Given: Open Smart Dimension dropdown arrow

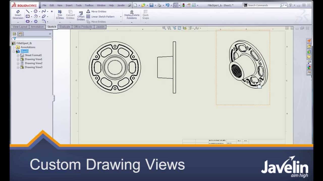Looking at the screenshot, I should [x=18, y=22].
